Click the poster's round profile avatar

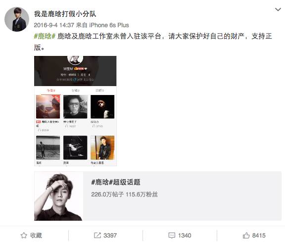pos(17,19)
